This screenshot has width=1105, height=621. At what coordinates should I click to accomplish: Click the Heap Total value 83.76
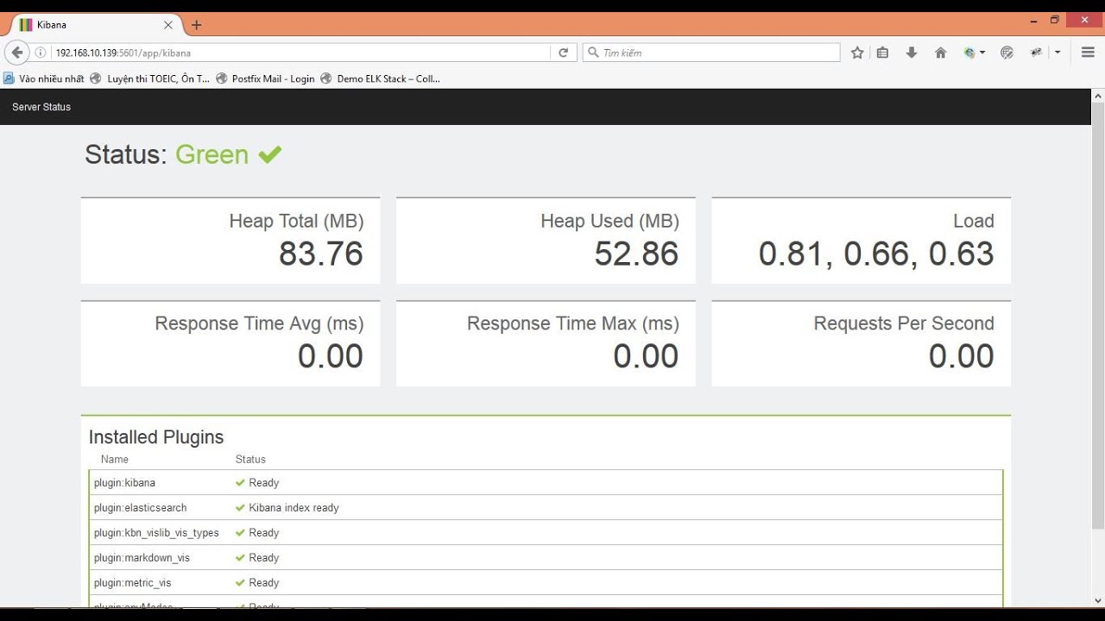[321, 254]
